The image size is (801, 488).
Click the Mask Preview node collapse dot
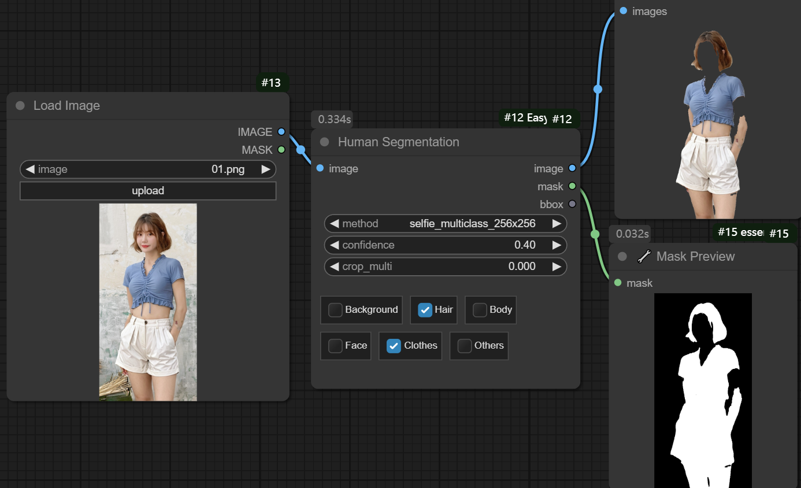tap(622, 257)
